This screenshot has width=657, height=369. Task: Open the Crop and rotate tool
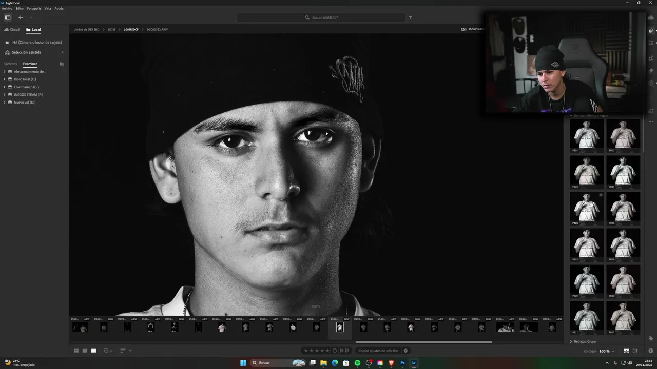click(x=651, y=58)
